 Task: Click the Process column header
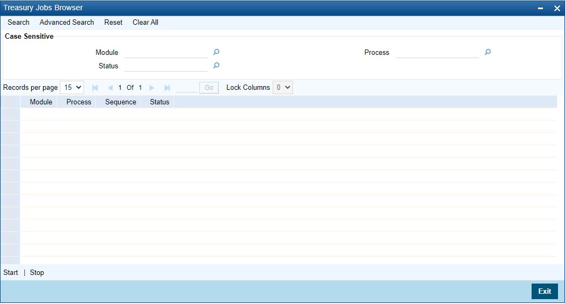pyautogui.click(x=79, y=102)
